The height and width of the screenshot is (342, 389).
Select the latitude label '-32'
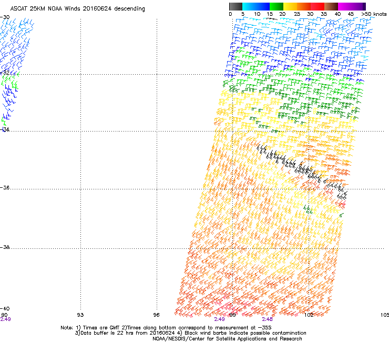tap(5, 73)
